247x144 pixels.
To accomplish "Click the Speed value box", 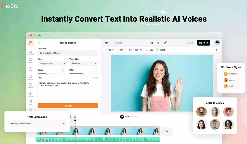I will 63,70.
